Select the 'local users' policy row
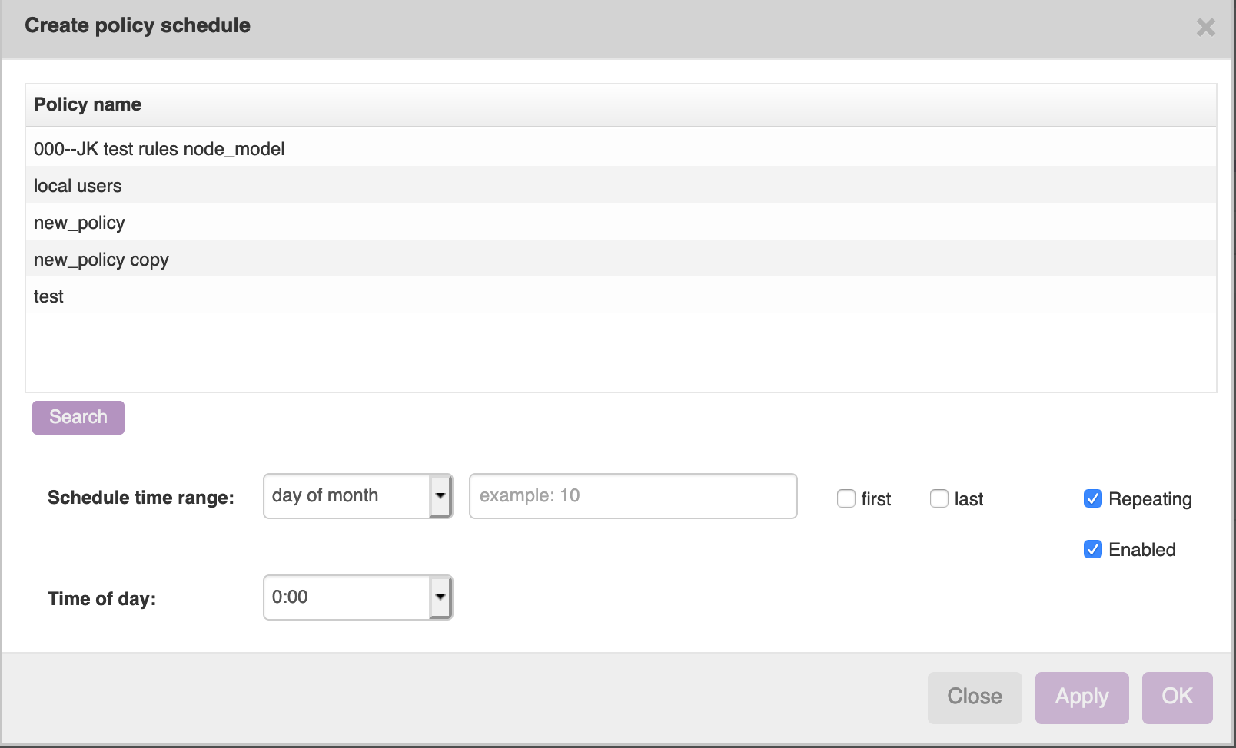The image size is (1236, 748). pyautogui.click(x=78, y=186)
